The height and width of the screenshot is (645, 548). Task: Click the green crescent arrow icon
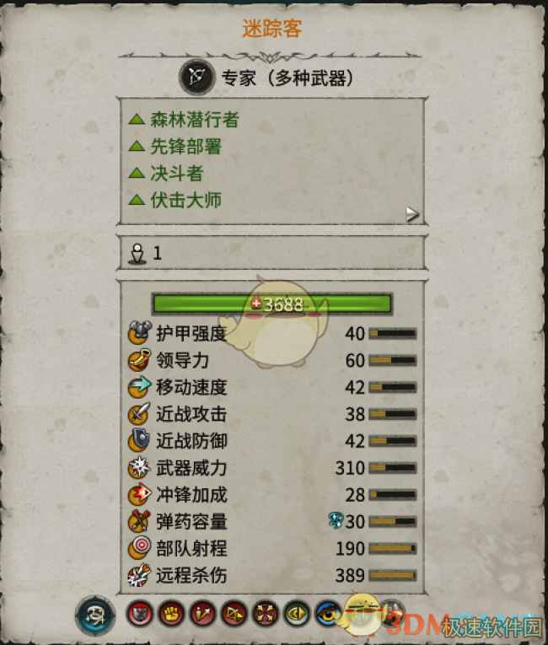tap(297, 614)
